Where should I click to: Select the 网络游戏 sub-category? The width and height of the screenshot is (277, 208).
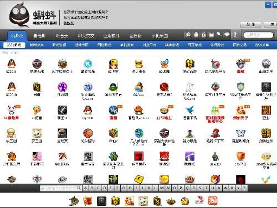pos(104,45)
